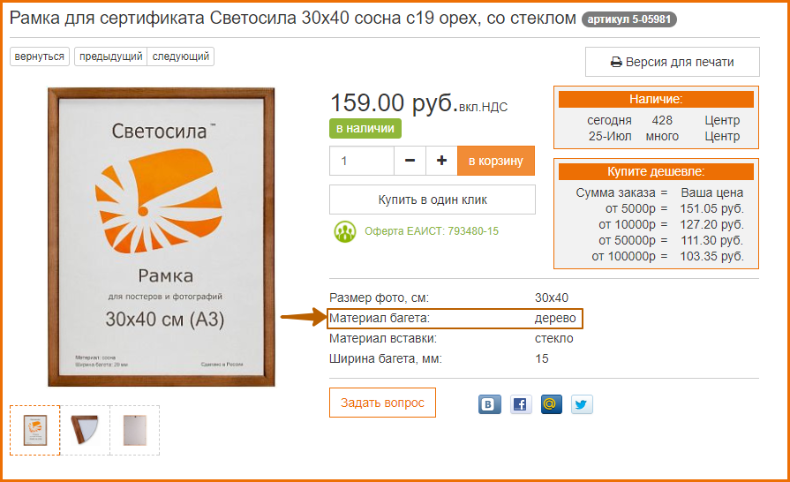Viewport: 790px width, 482px height.
Task: Decrease quantity with the minus button
Action: pos(410,161)
